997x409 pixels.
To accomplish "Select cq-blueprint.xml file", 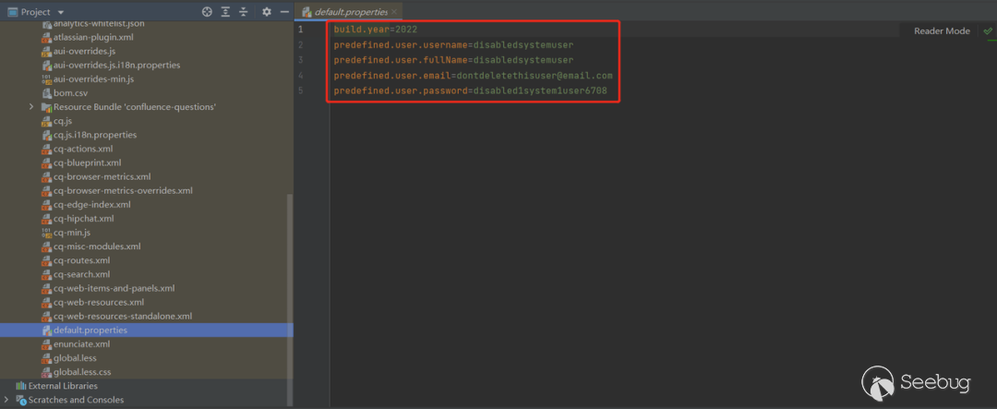I will click(x=87, y=162).
